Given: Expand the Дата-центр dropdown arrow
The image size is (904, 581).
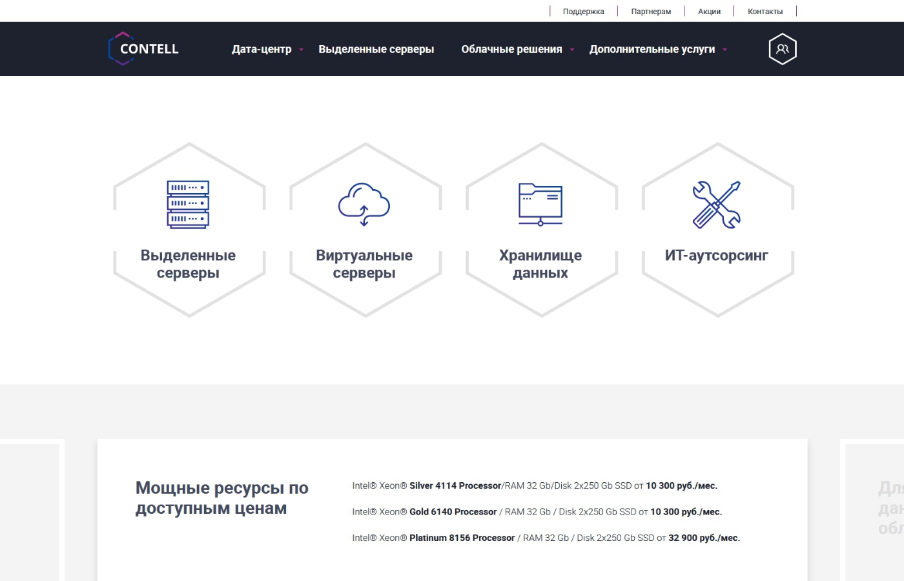Looking at the screenshot, I should pos(301,50).
